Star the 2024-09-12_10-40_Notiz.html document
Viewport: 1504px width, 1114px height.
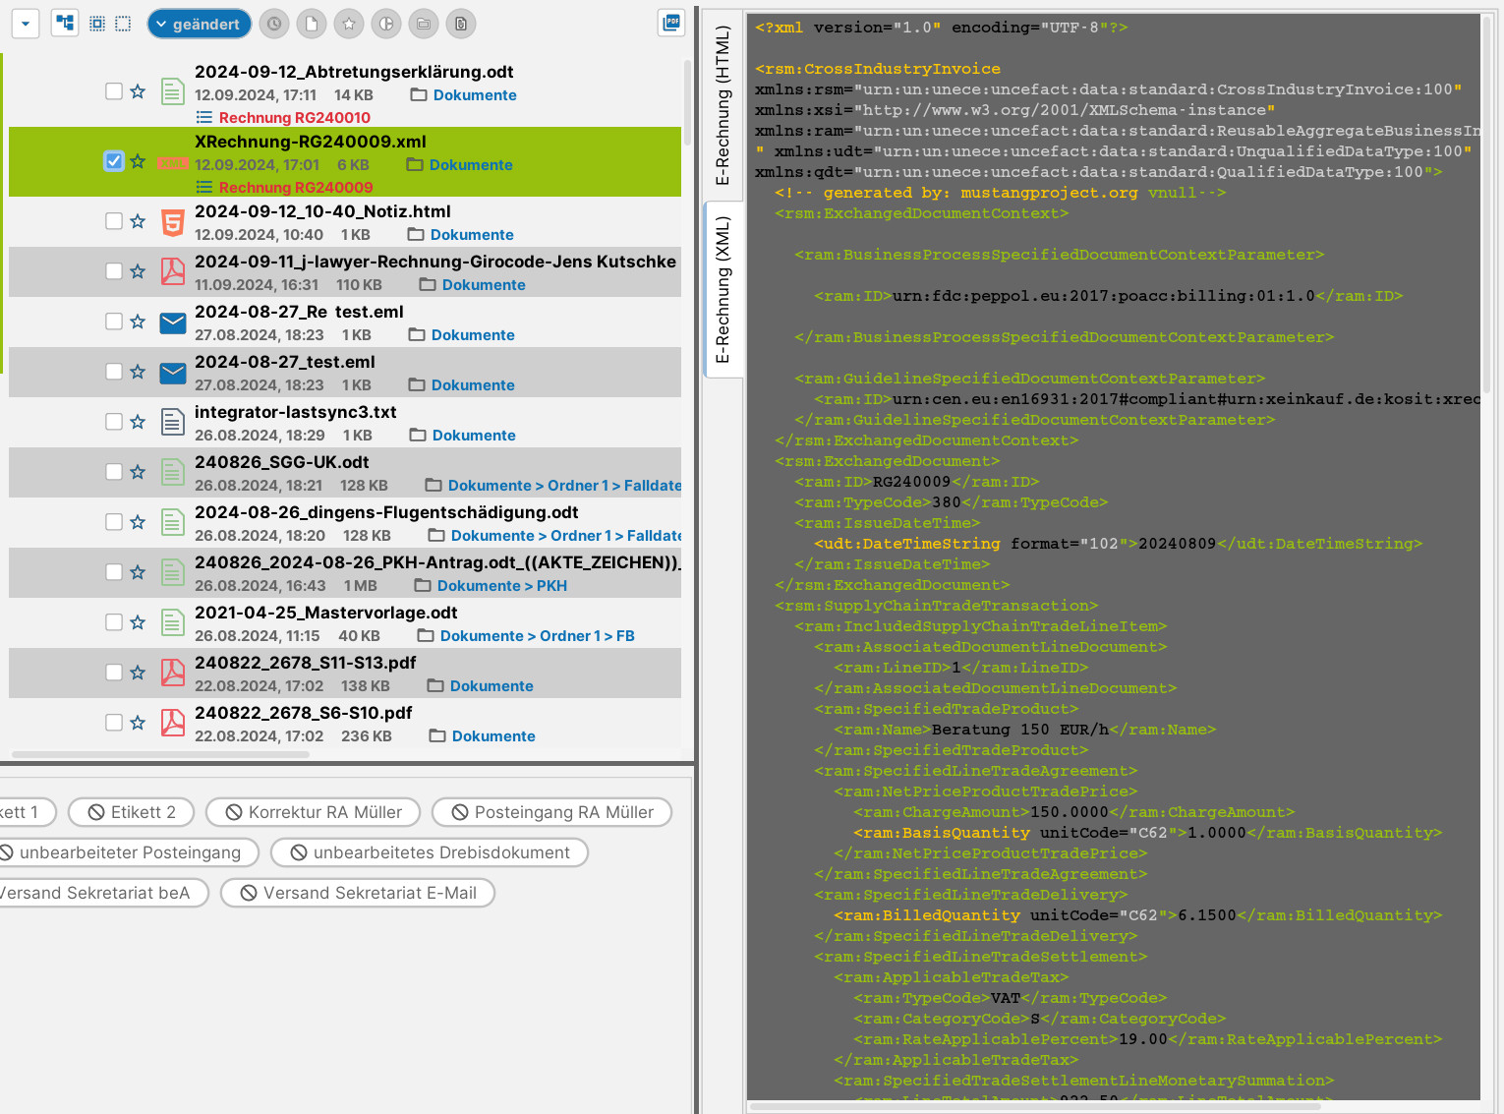coord(138,222)
